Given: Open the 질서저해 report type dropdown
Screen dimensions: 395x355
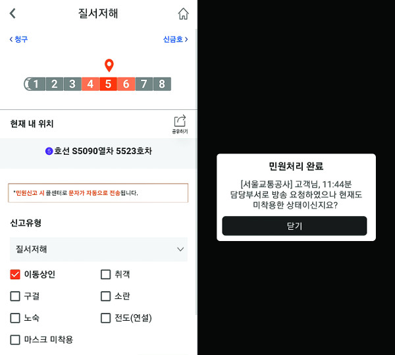Looking at the screenshot, I should pyautogui.click(x=99, y=249).
